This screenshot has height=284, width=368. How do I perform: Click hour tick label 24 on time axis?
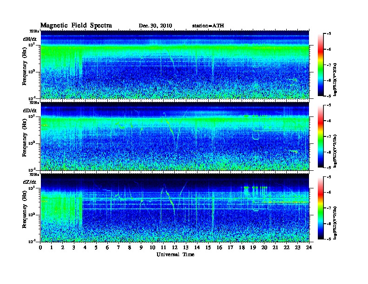tap(309, 247)
